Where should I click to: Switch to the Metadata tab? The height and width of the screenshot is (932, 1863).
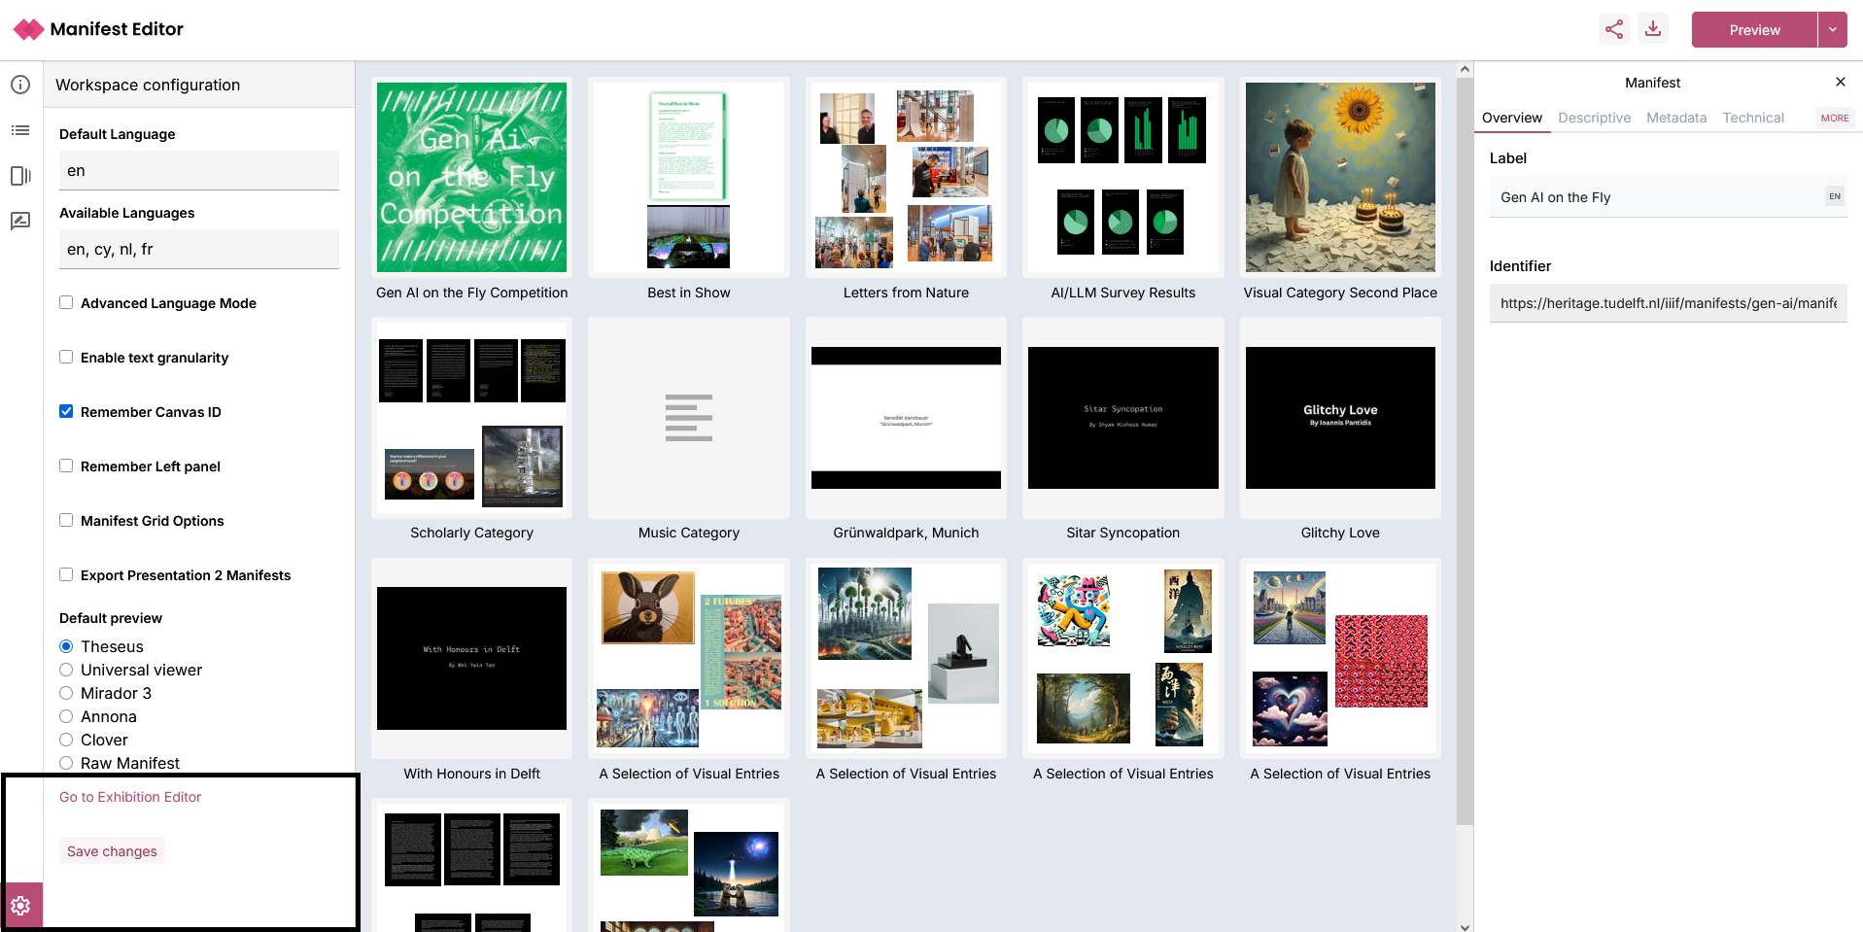coord(1675,118)
